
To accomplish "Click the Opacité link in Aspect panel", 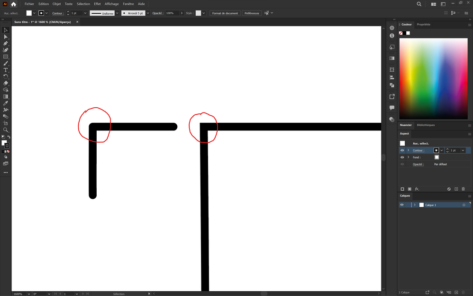I will 418,164.
